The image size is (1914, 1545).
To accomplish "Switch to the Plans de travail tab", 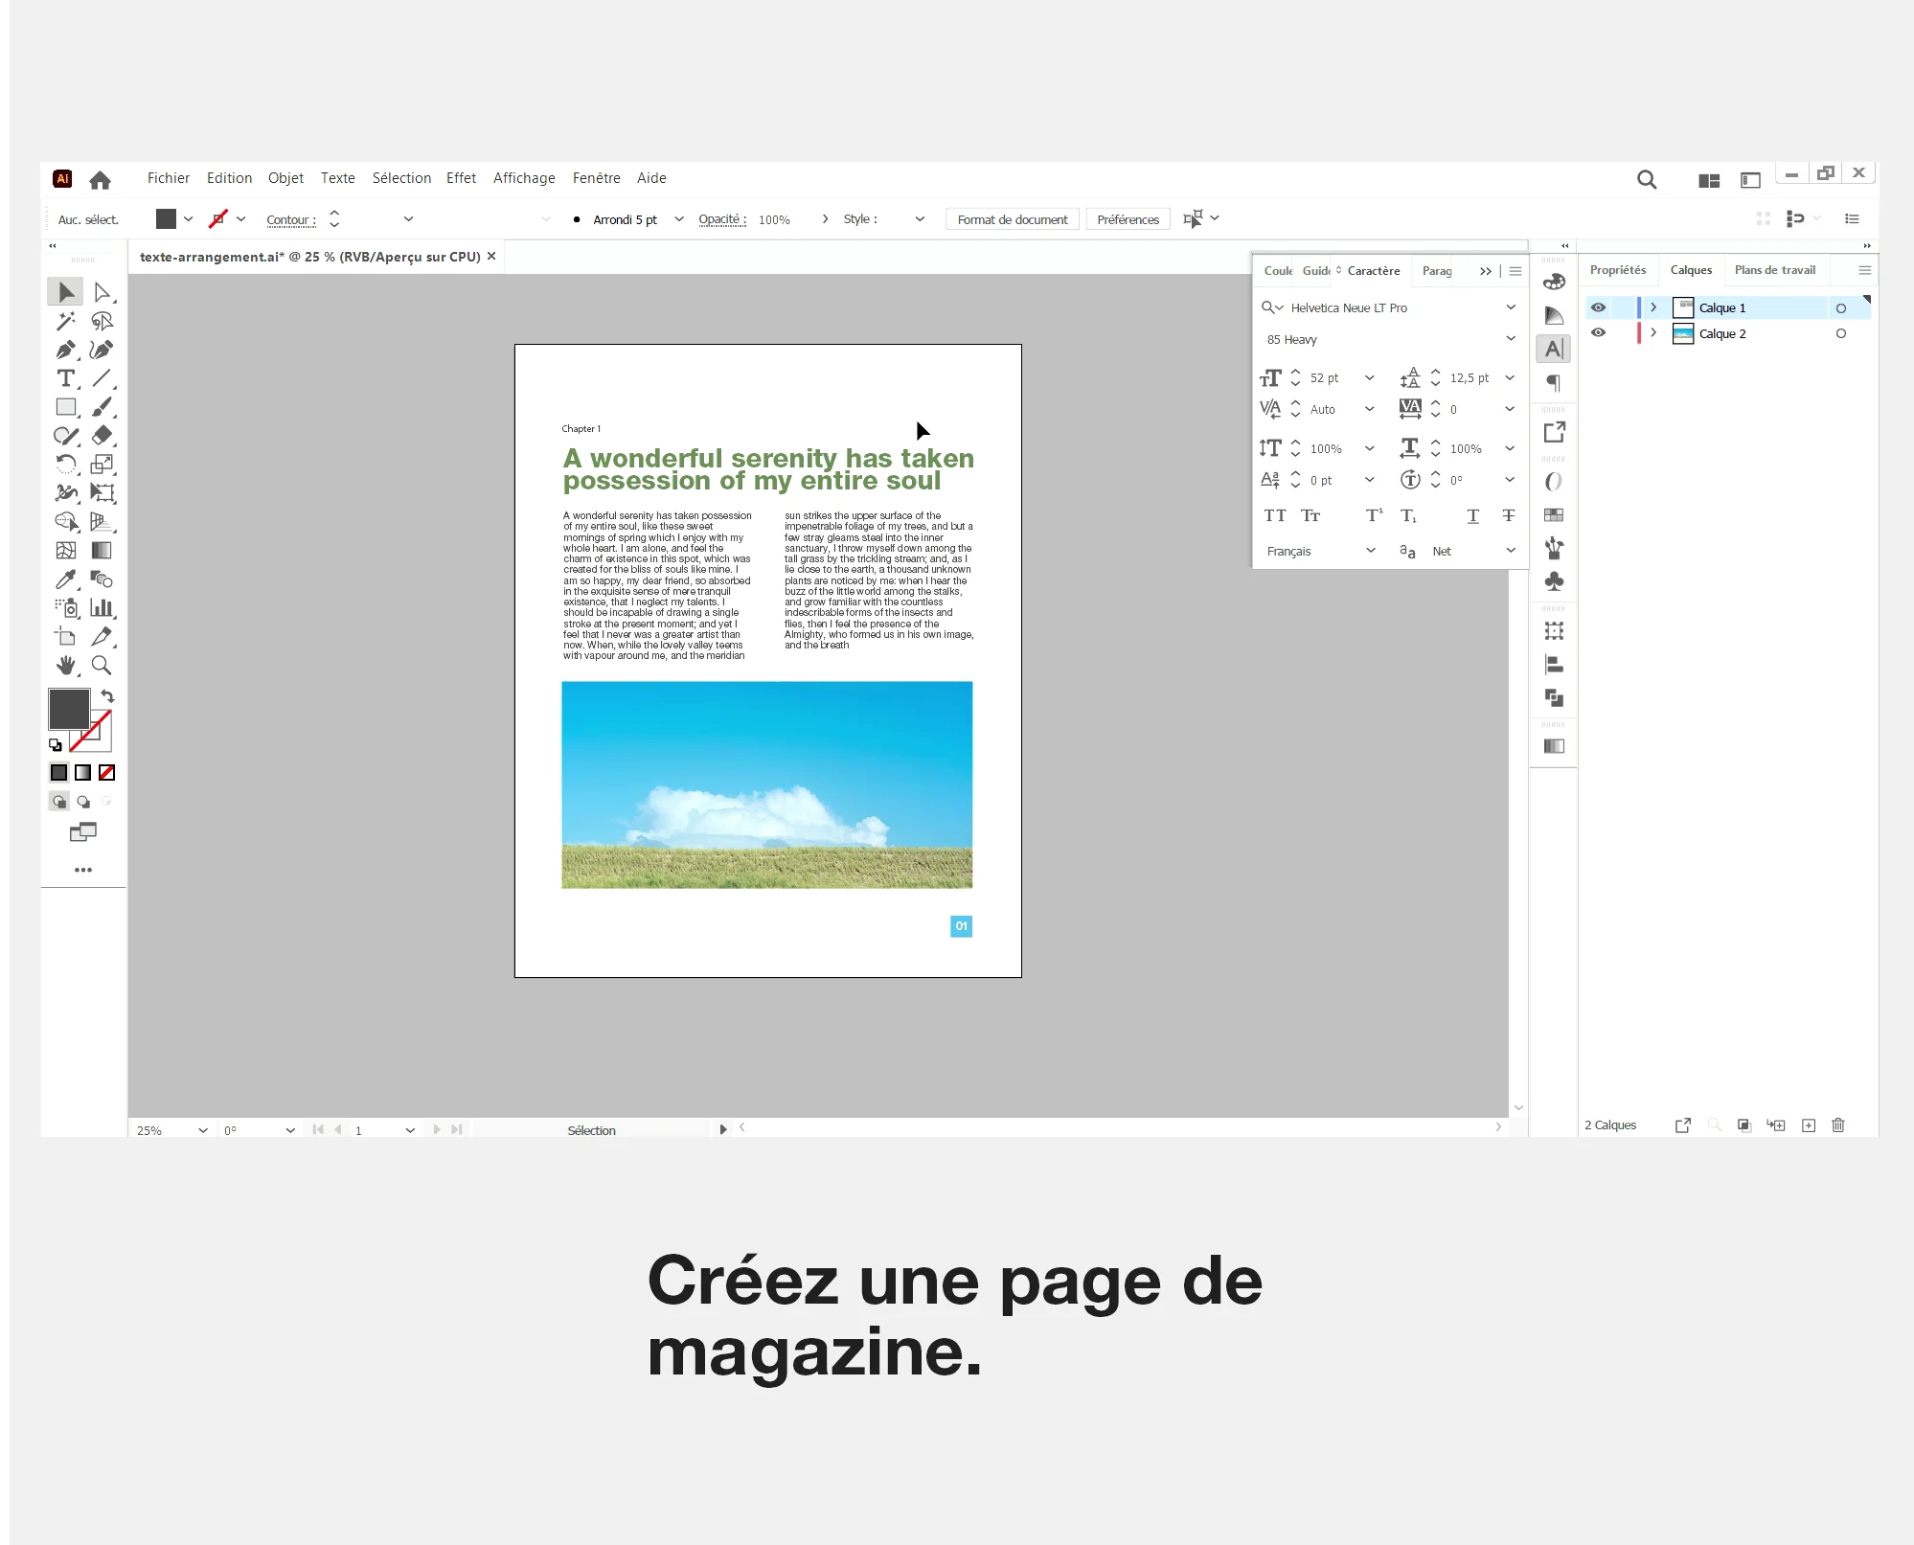I will pos(1774,270).
